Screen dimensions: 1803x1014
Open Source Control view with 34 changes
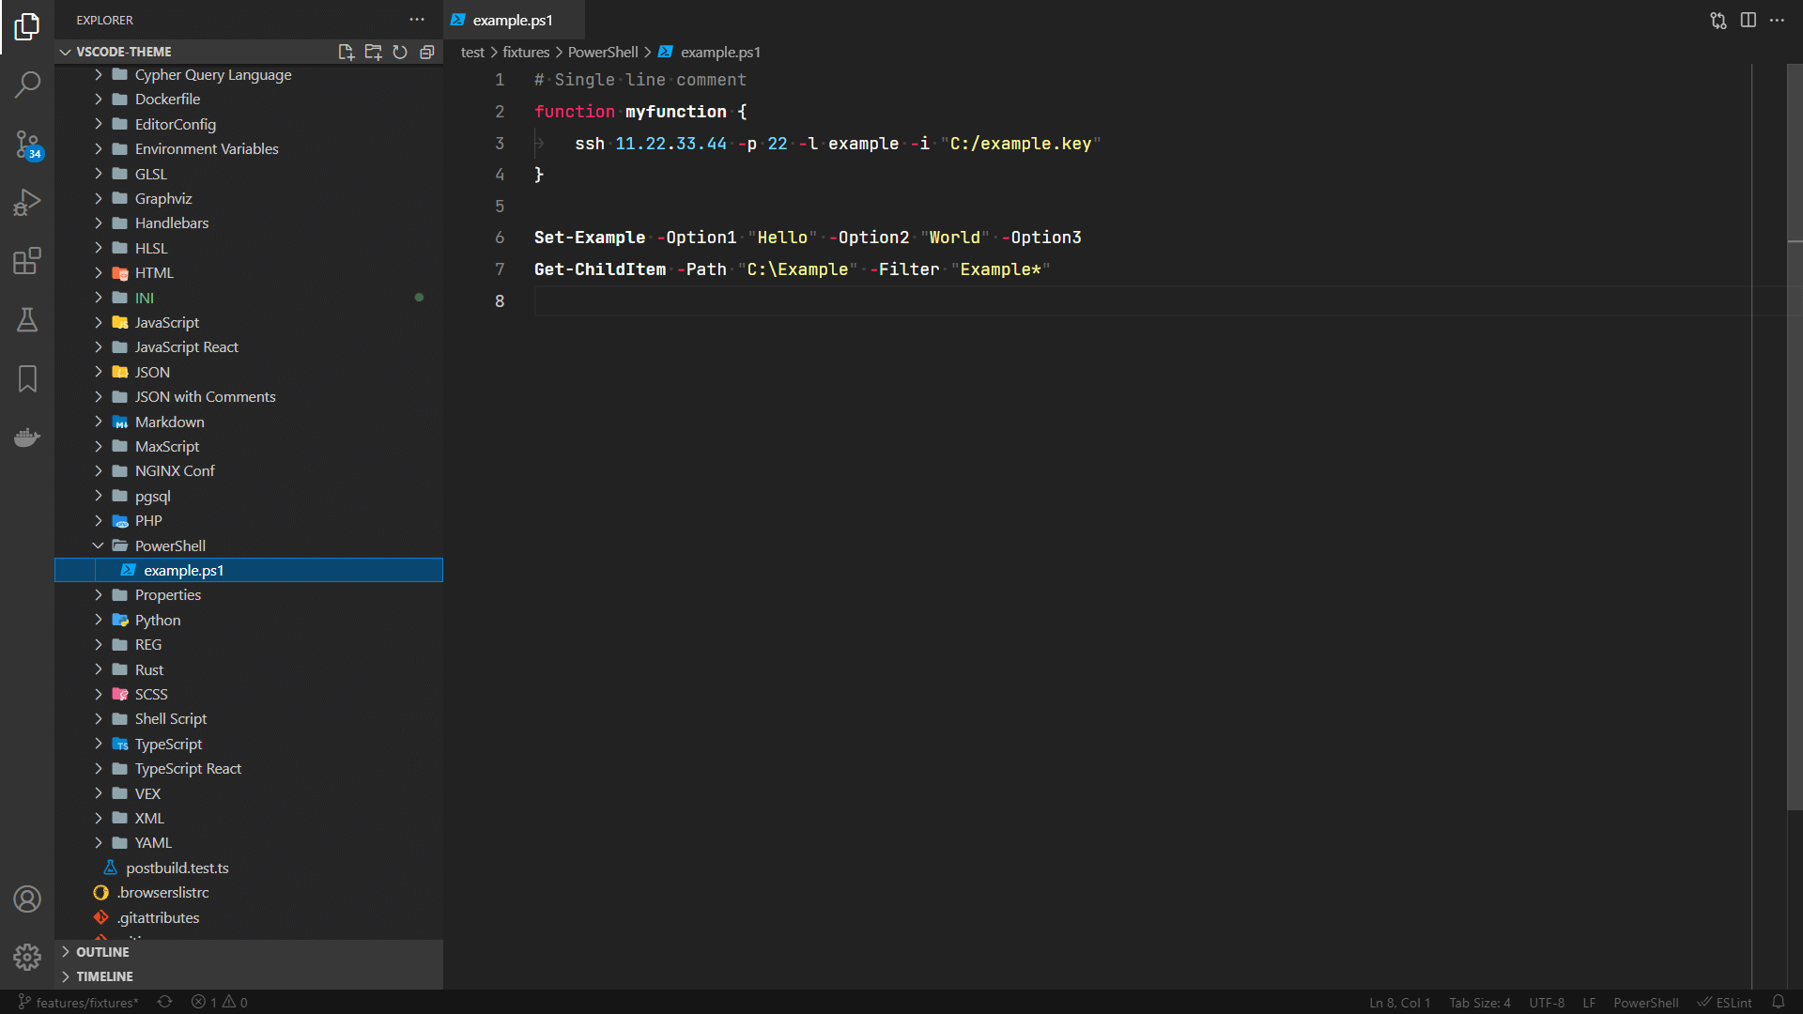tap(27, 144)
